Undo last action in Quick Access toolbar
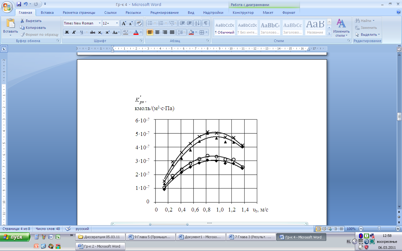The image size is (402, 251). (x=26, y=4)
